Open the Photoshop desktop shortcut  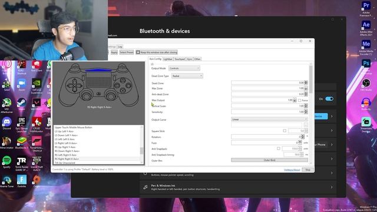point(366,64)
